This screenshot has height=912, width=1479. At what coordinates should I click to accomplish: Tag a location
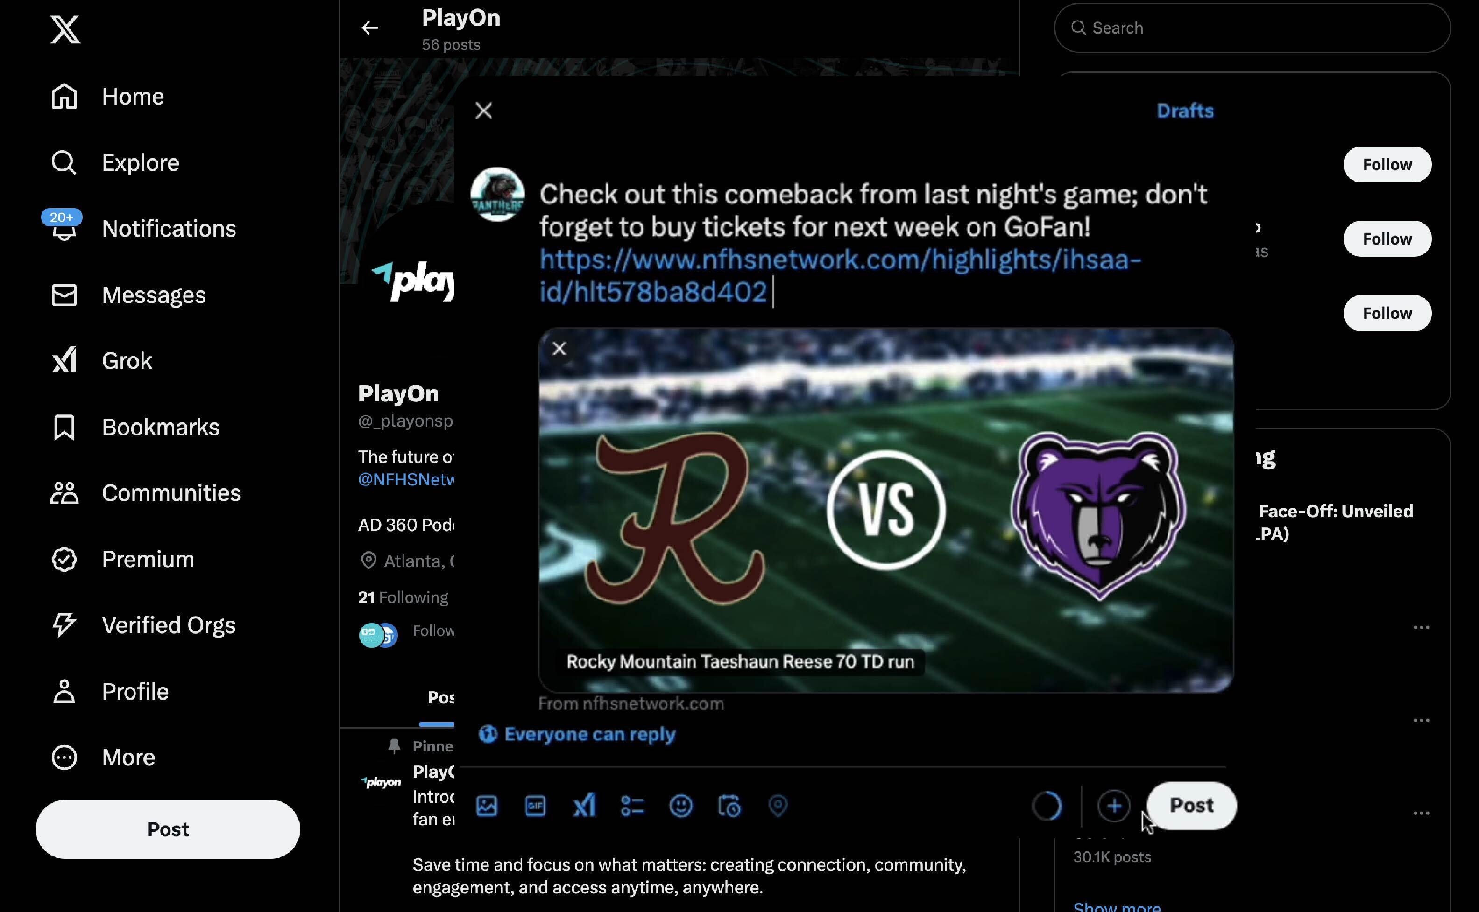(x=778, y=806)
